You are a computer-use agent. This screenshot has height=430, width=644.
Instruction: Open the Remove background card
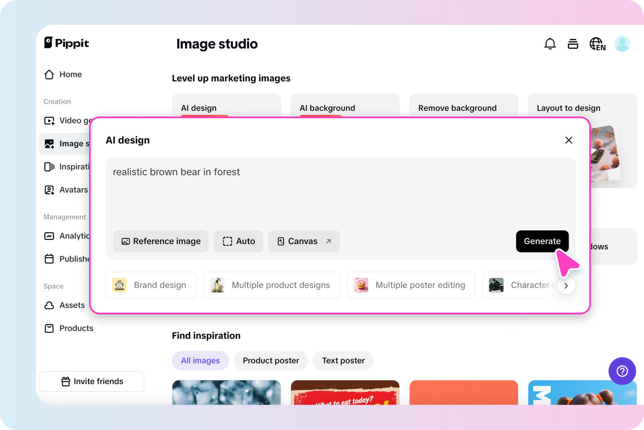464,106
